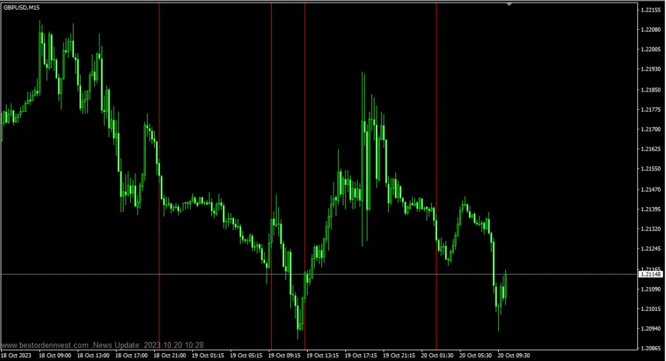Click the 1.21395 price level on scale
Image resolution: width=666 pixels, height=361 pixels.
650,210
